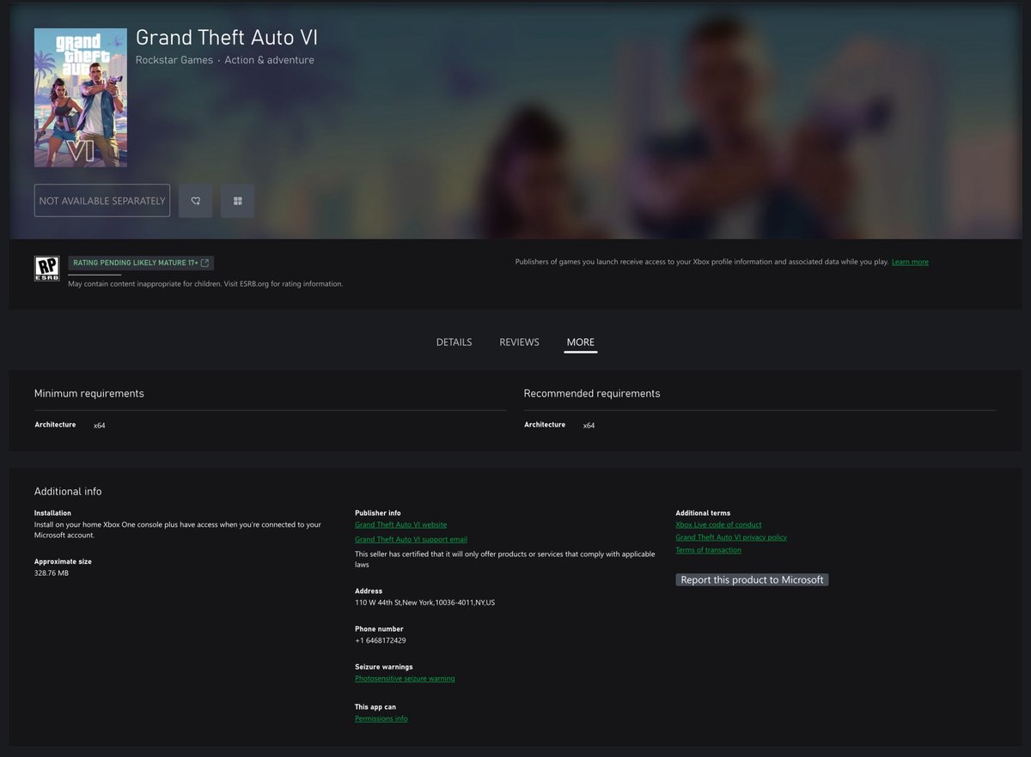Click the Rockstar Games publisher name
The image size is (1031, 757).
point(174,60)
